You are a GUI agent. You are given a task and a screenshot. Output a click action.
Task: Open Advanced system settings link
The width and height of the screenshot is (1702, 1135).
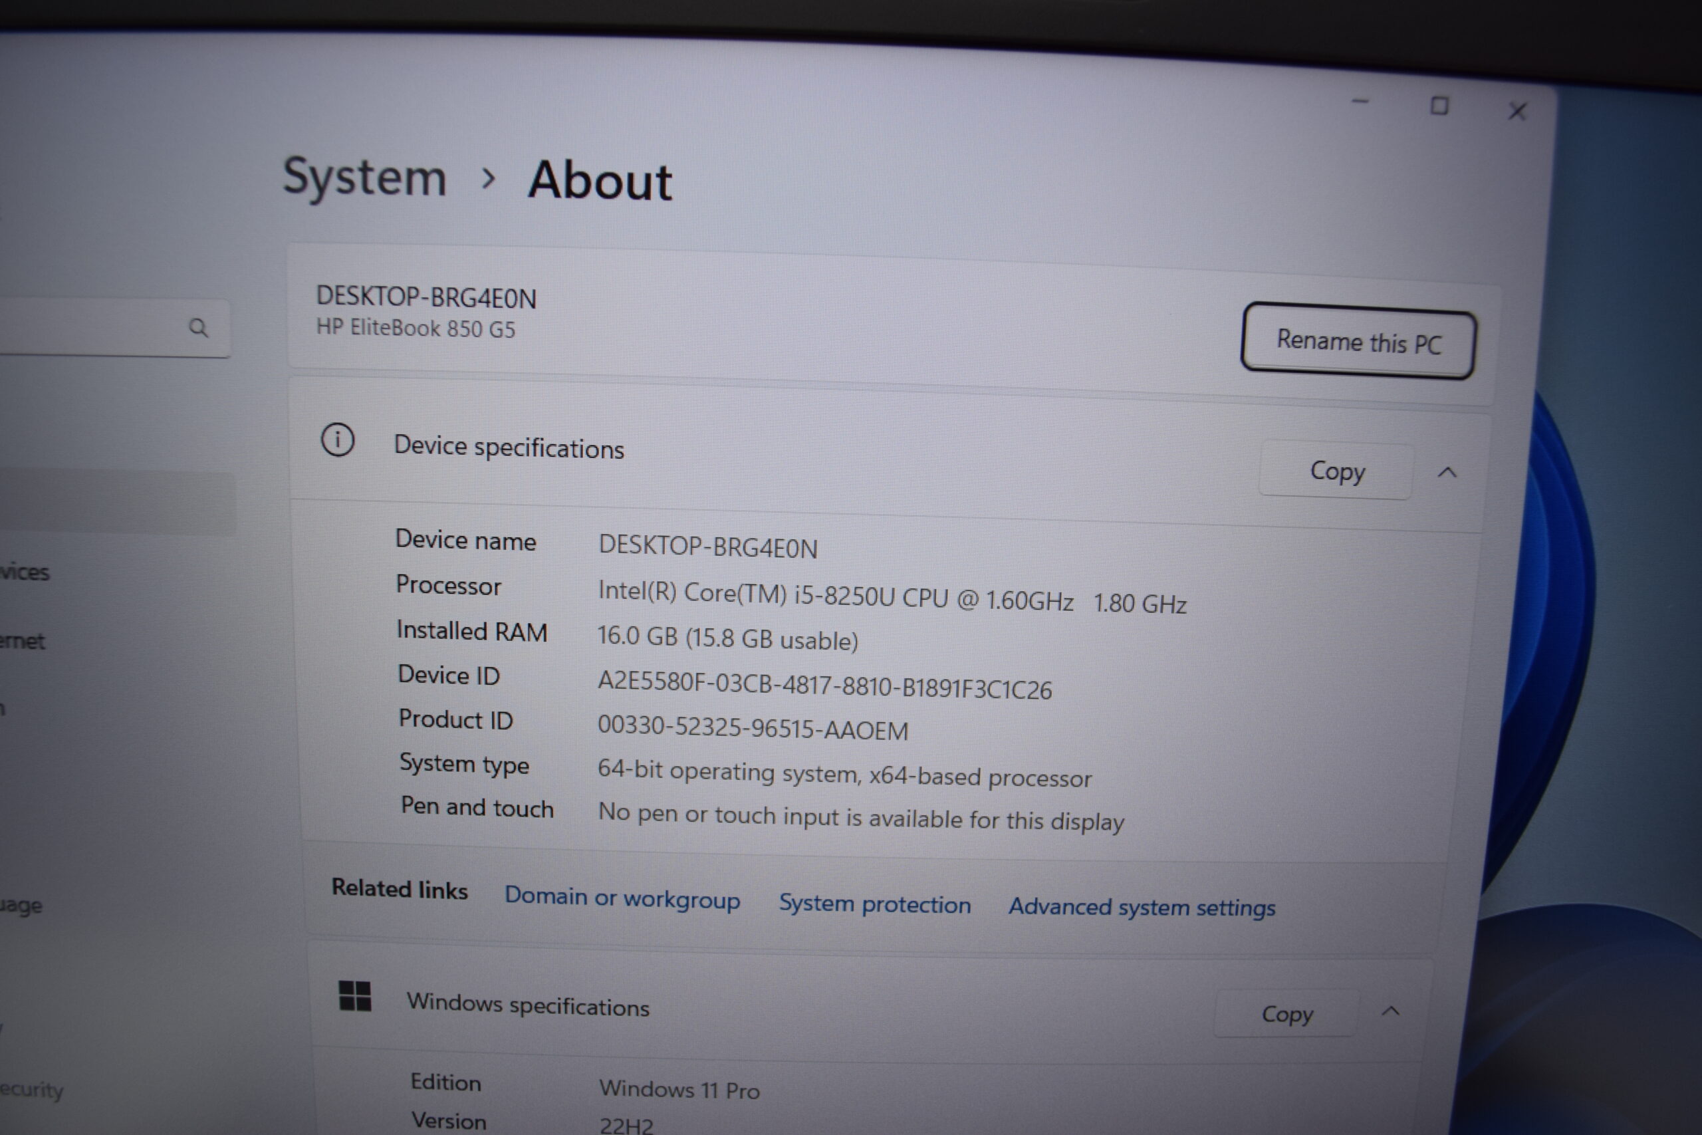(x=1142, y=907)
